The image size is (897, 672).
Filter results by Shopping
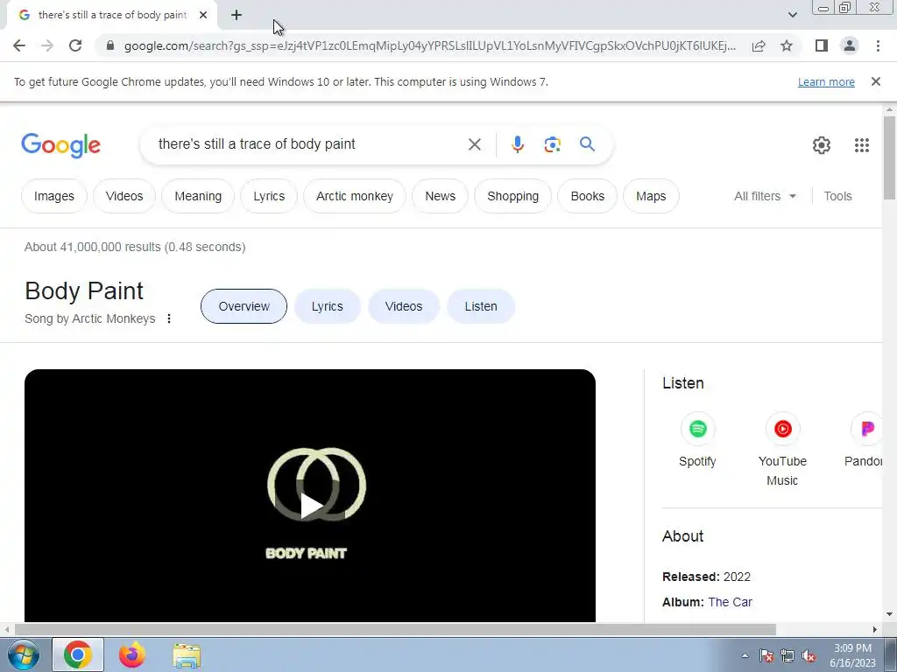(x=512, y=196)
